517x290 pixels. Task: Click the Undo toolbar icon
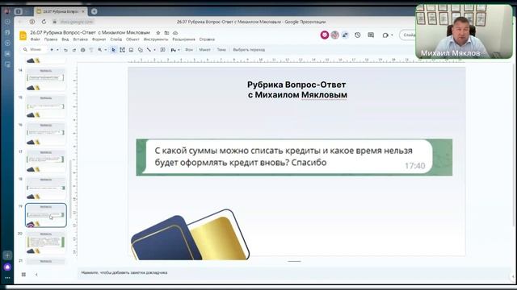tap(65, 50)
